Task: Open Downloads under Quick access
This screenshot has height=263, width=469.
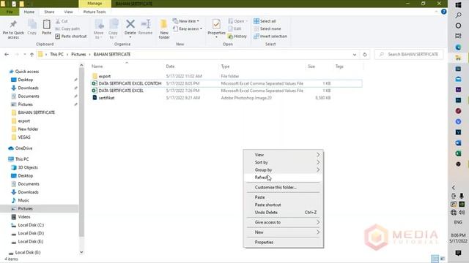Action: (28, 88)
